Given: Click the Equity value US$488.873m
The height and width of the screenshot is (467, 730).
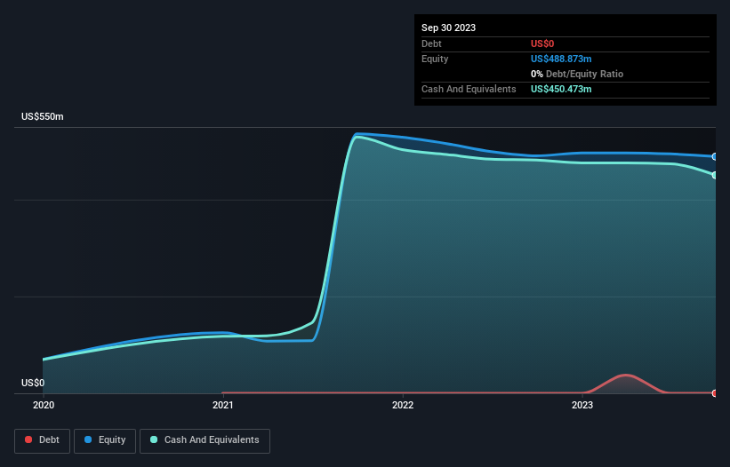Looking at the screenshot, I should click(x=561, y=59).
